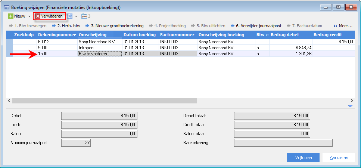Show more workflow steps via Meer…
Screen dimensions: 361x168
pos(343,26)
